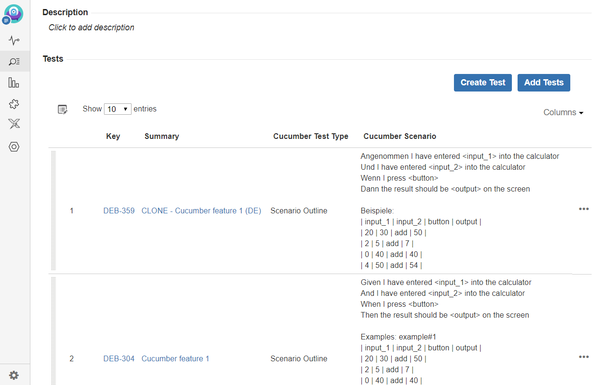Open the search issues sidebar icon
This screenshot has height=385, width=604.
14,61
